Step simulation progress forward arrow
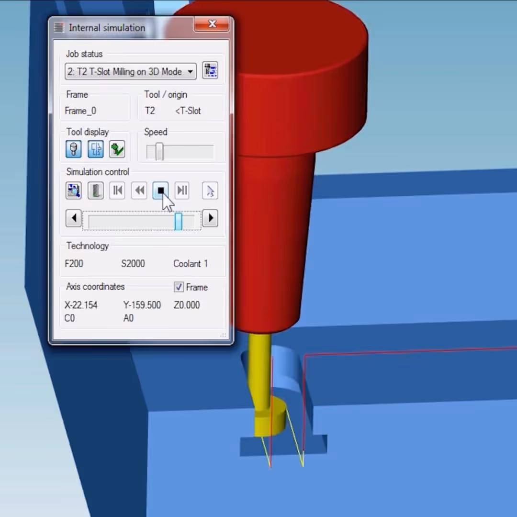Screen dimensions: 517x517 click(x=210, y=218)
